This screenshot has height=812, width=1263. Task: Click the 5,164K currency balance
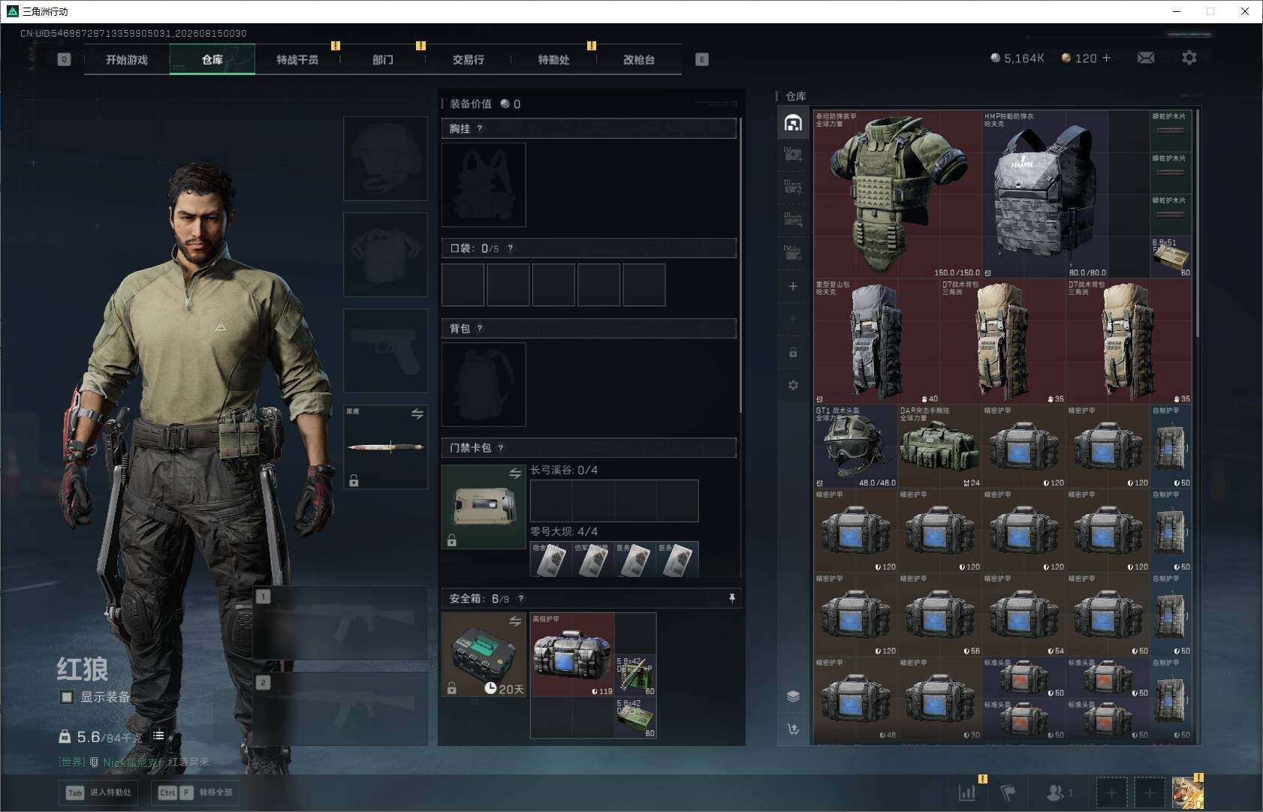point(1017,58)
